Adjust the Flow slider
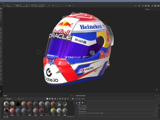The width and height of the screenshot is (160, 120). 23,6
